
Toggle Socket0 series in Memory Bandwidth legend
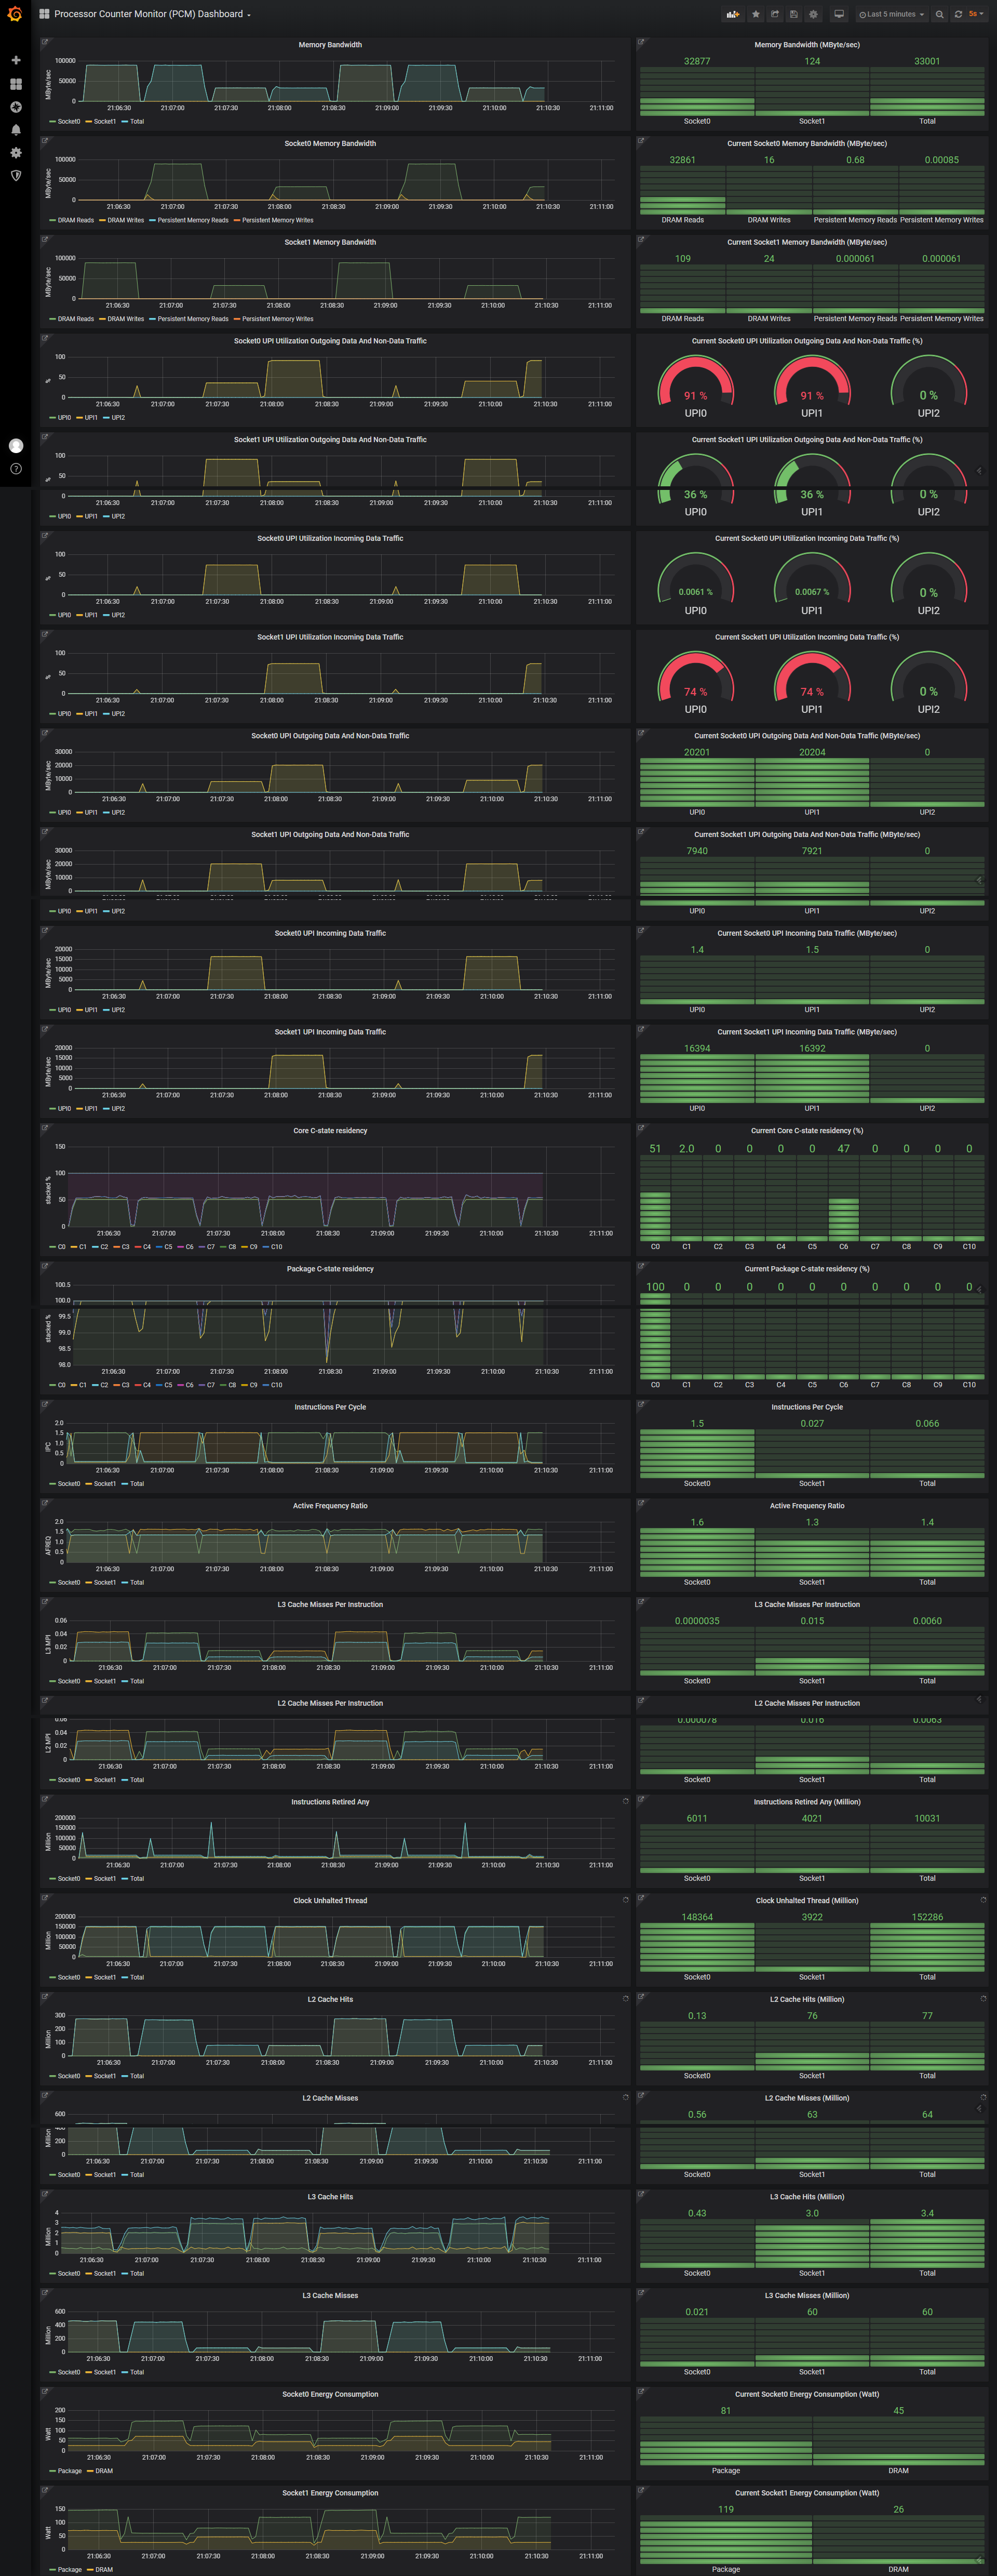[68, 122]
